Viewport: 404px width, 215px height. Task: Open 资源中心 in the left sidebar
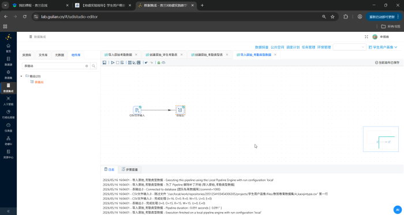8,154
